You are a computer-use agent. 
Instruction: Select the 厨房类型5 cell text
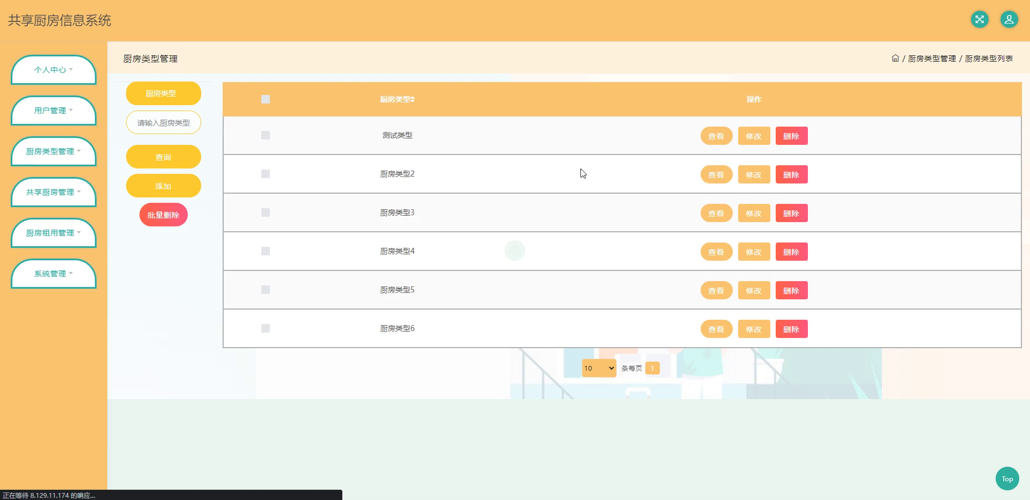(x=398, y=290)
